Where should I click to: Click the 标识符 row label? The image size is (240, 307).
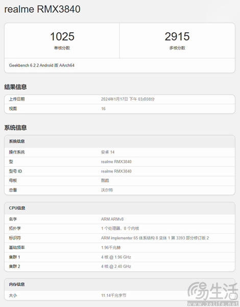pyautogui.click(x=15, y=238)
